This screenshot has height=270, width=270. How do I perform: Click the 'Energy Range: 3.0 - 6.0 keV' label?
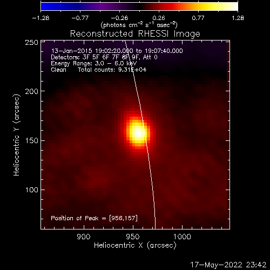(94, 64)
